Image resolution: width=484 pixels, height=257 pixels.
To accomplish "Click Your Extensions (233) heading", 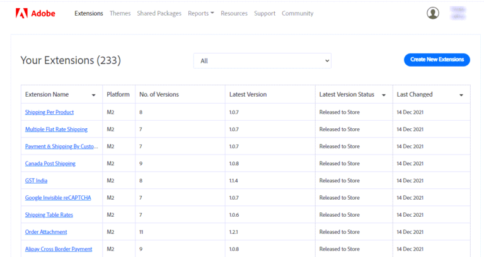I will click(71, 60).
